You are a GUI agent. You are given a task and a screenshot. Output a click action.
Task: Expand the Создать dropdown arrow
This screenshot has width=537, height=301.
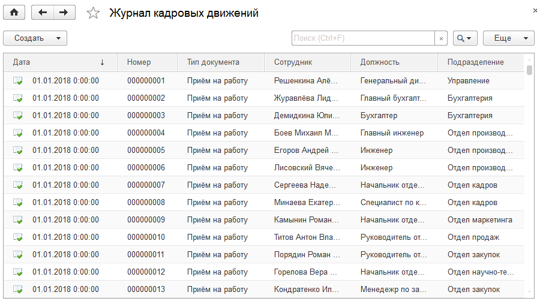[x=59, y=38]
